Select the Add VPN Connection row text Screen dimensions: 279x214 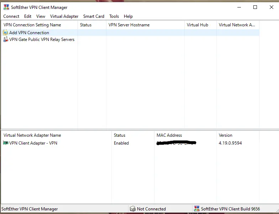[29, 33]
